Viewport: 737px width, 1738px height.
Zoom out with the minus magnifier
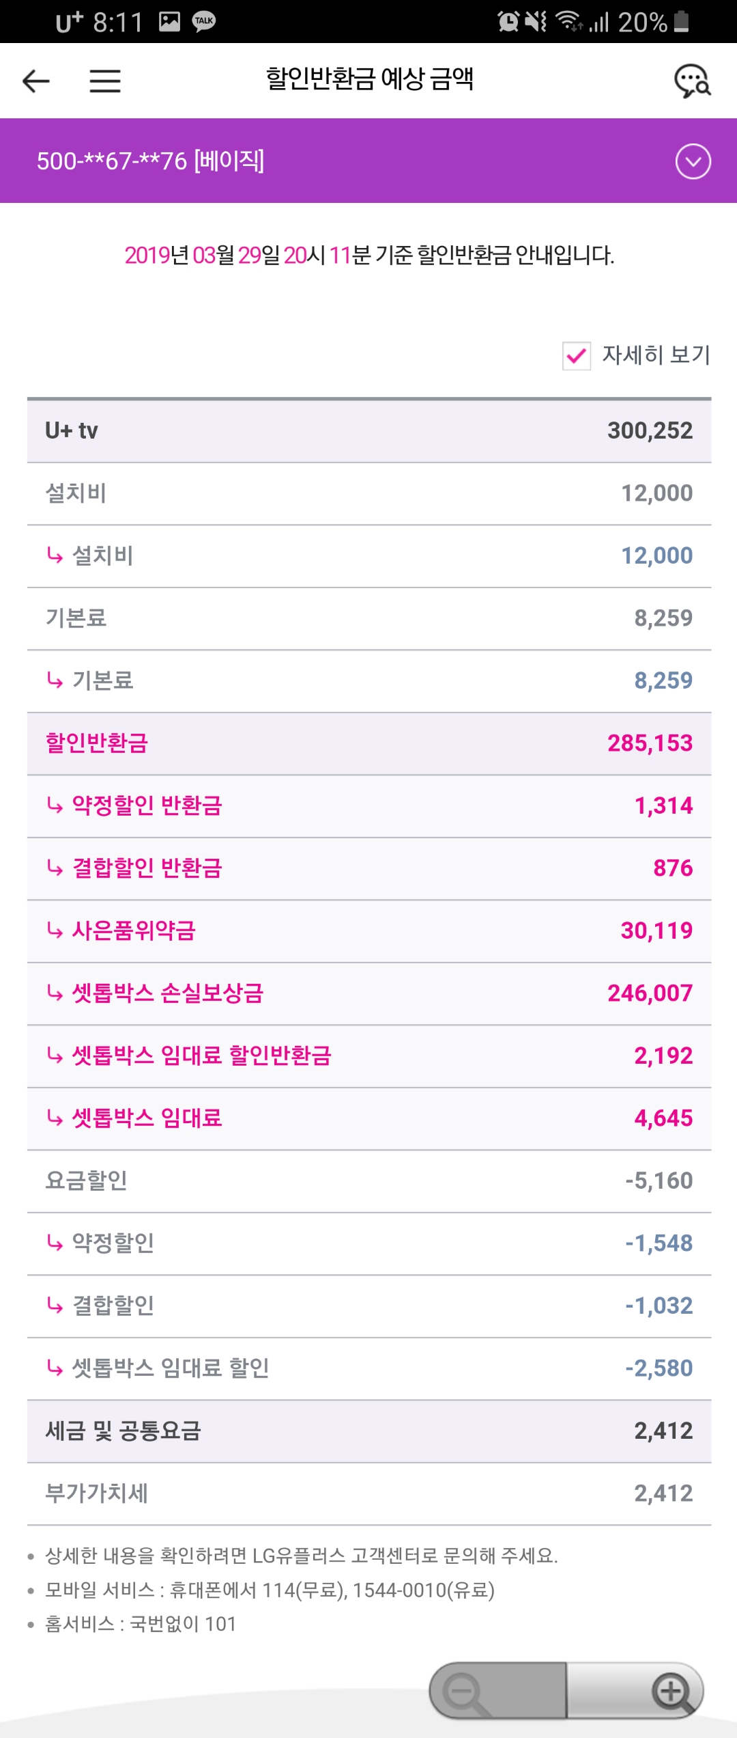(465, 1692)
